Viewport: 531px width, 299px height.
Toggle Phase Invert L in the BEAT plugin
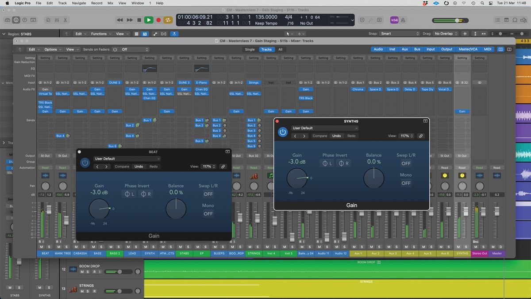(129, 194)
